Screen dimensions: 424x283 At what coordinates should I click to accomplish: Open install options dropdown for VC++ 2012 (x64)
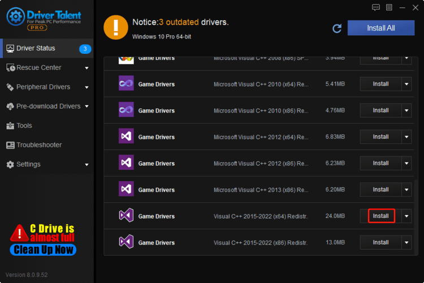click(x=406, y=137)
